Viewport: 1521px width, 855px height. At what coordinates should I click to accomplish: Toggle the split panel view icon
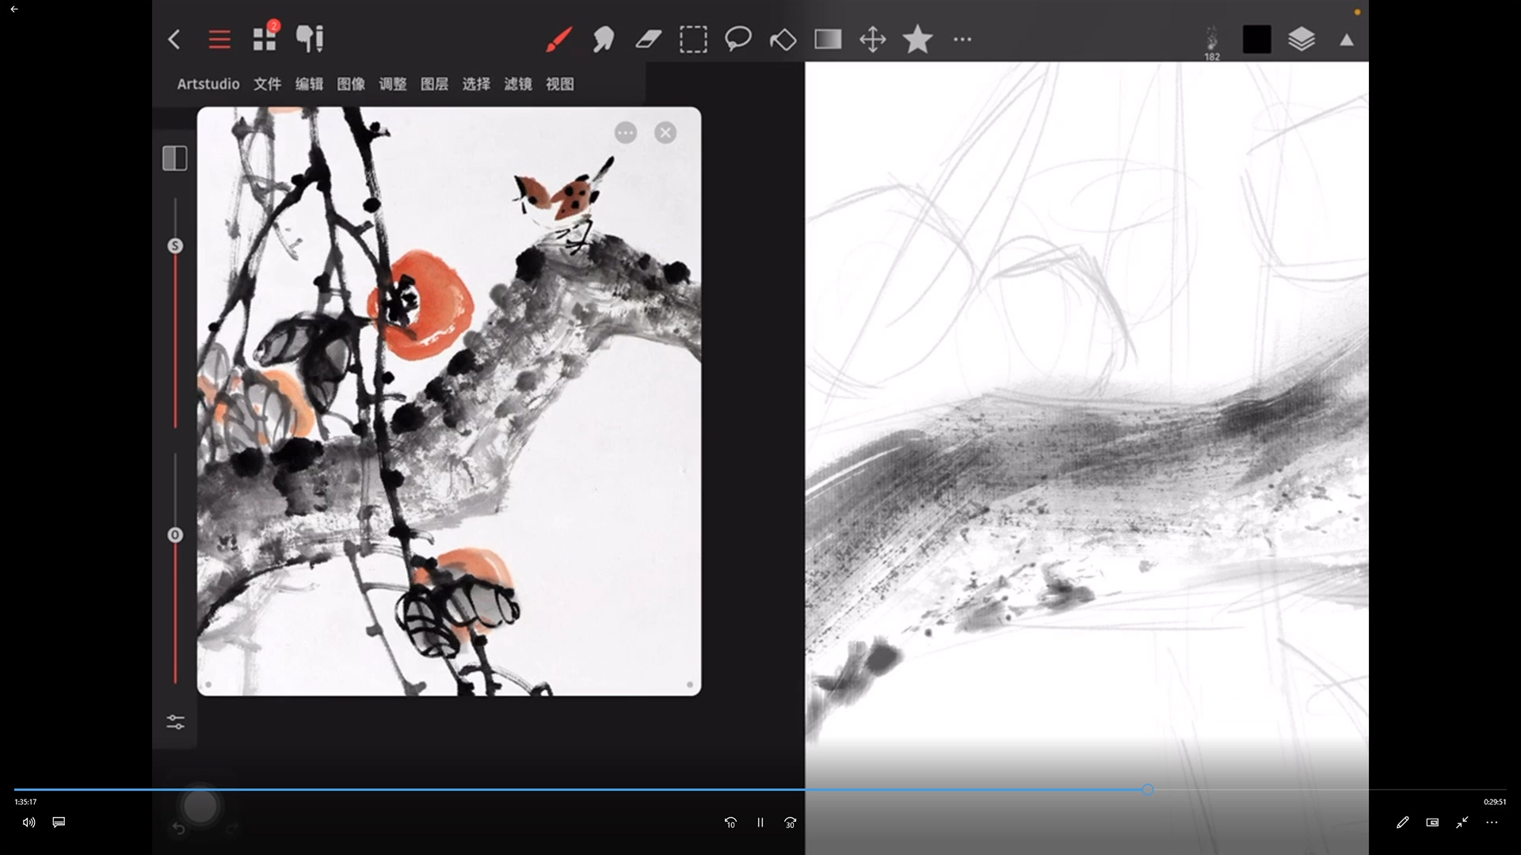click(x=175, y=158)
